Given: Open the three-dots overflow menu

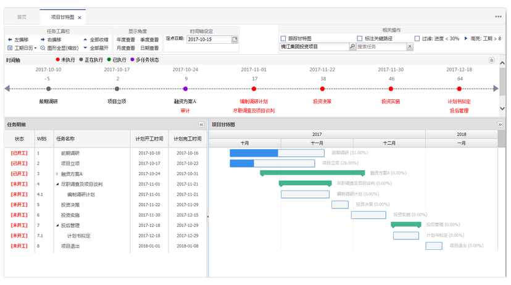Looking at the screenshot, I should pyautogui.click(x=498, y=17).
